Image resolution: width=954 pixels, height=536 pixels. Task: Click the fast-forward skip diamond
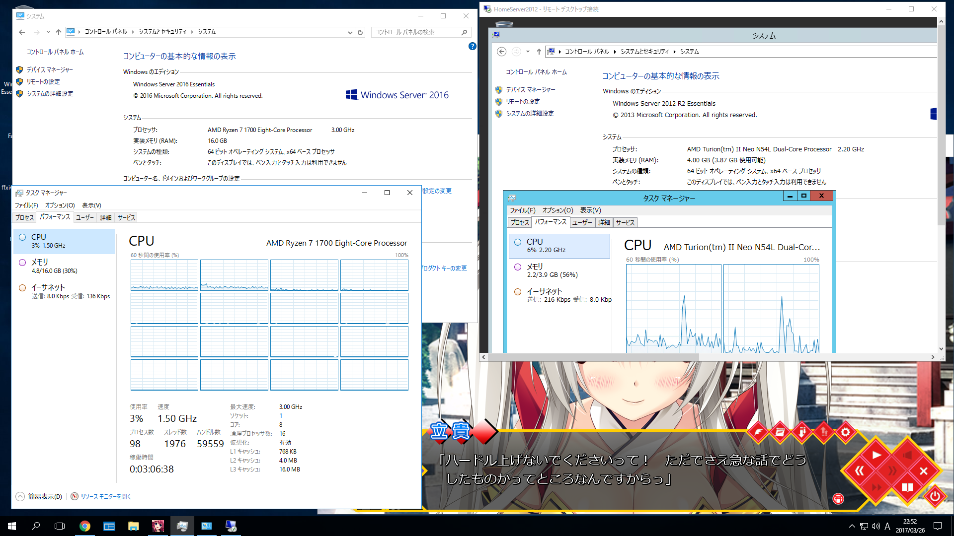coord(876,487)
